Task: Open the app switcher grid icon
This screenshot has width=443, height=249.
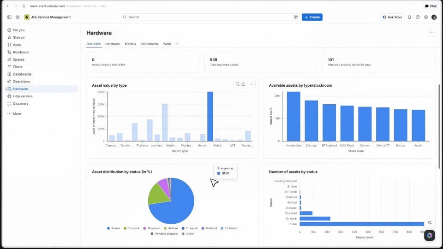Action: tap(18, 17)
